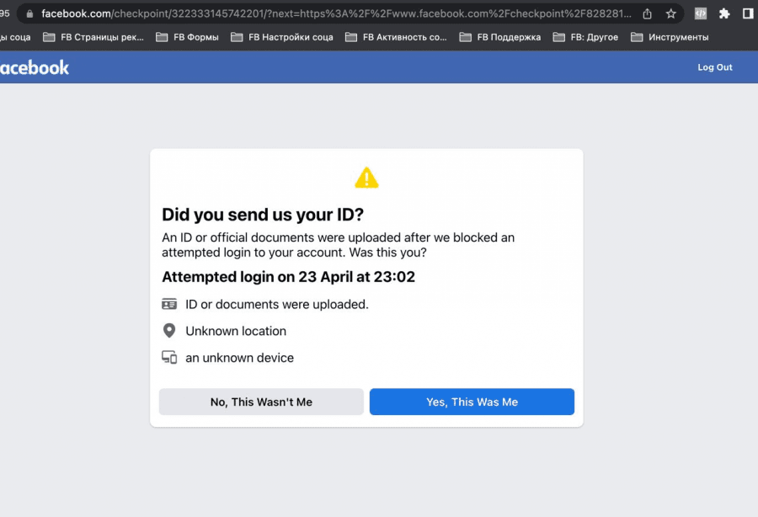Click the lock icon for site info
The height and width of the screenshot is (517, 758).
pos(29,13)
